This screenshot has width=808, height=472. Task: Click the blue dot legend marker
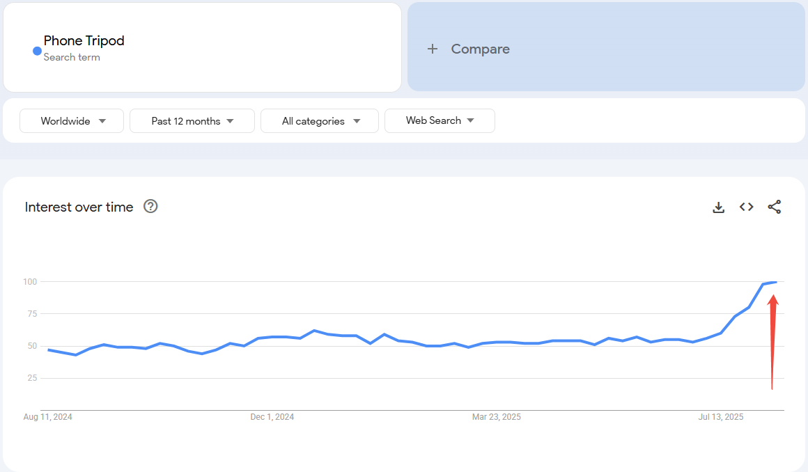pos(36,50)
